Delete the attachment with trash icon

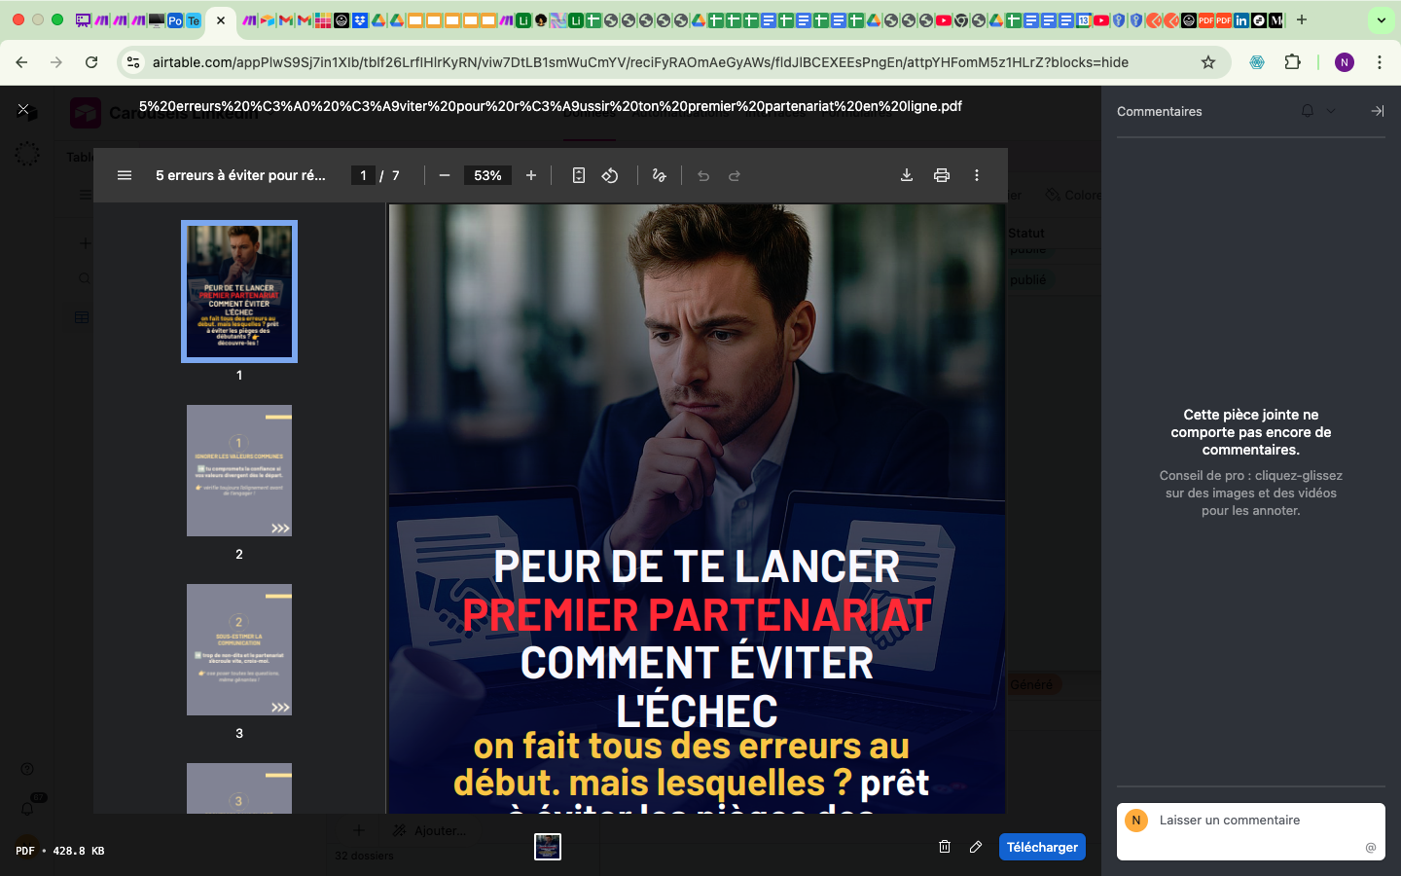pos(945,847)
